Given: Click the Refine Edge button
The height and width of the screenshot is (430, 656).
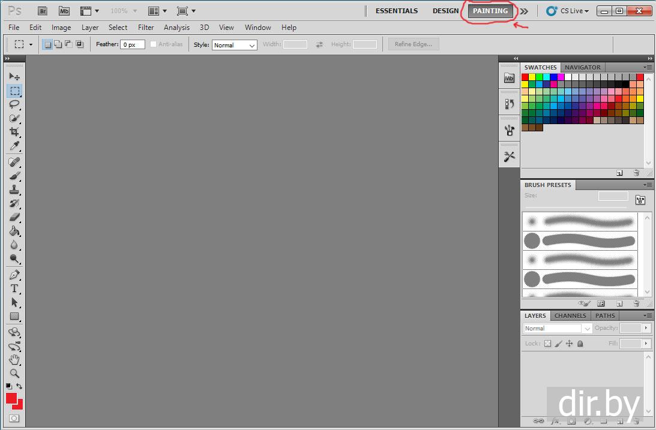Looking at the screenshot, I should pyautogui.click(x=414, y=44).
